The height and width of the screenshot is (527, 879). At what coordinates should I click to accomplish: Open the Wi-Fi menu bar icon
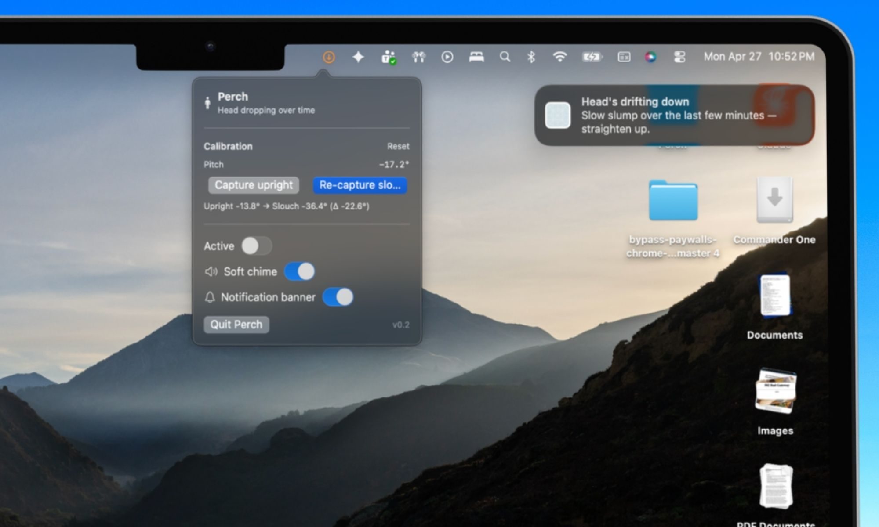(x=559, y=57)
